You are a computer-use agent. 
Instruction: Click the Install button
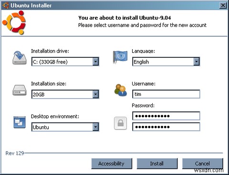157,164
